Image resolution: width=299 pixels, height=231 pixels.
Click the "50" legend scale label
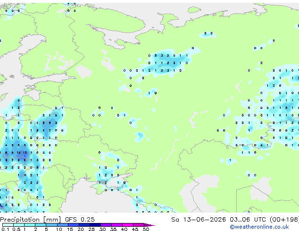point(146,229)
